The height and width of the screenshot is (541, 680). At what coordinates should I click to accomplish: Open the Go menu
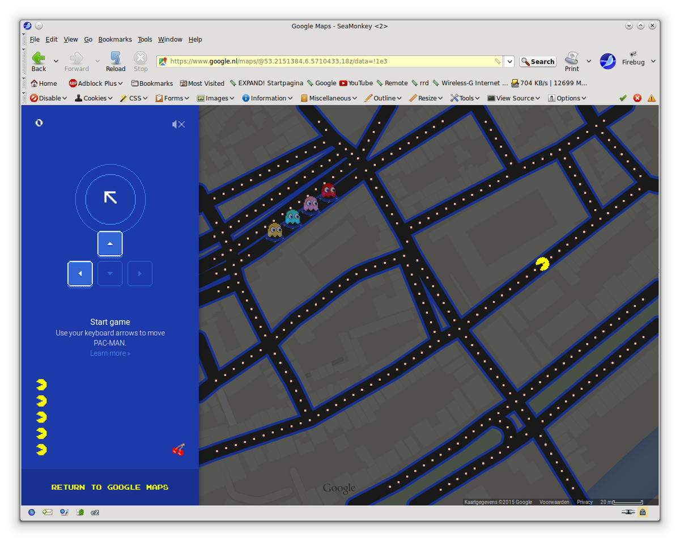point(88,40)
